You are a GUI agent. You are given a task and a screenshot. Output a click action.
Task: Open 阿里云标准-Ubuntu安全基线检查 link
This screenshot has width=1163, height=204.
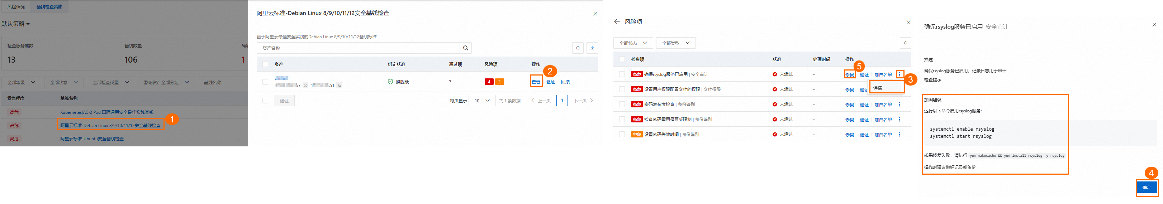click(x=92, y=139)
